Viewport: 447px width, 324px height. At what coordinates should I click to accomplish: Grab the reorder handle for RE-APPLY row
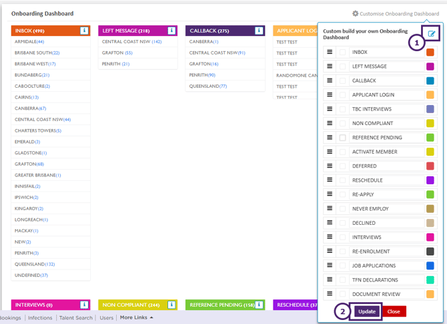click(x=330, y=194)
